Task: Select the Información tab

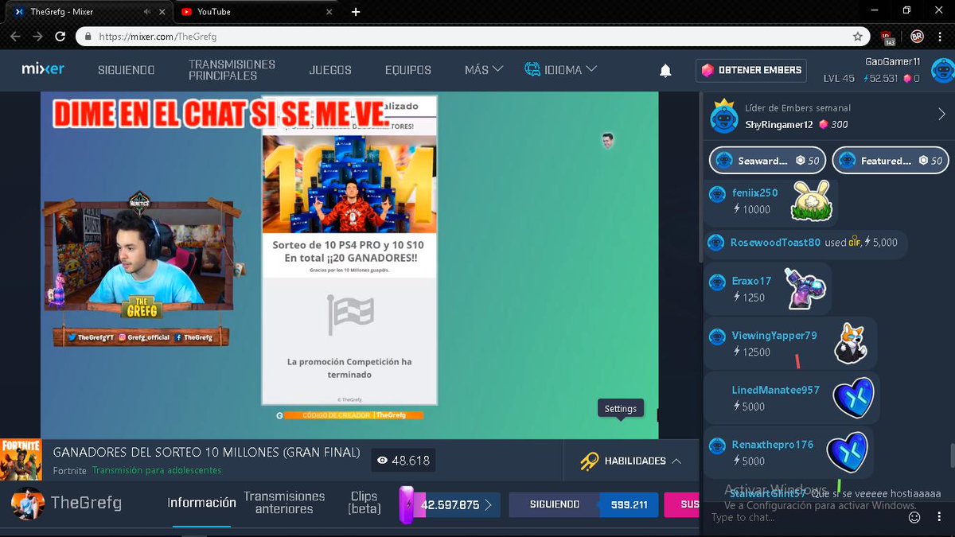Action: [x=201, y=503]
